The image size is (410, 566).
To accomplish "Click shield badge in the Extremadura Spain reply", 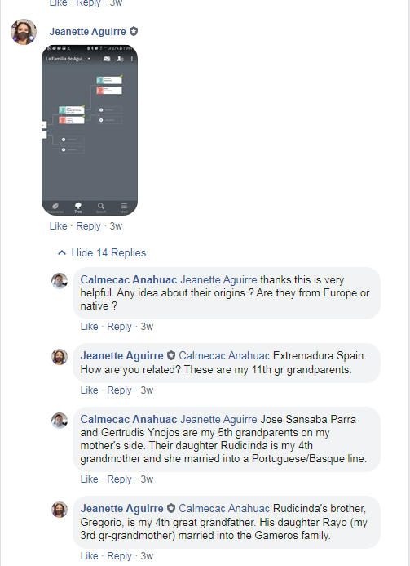I will pos(171,355).
